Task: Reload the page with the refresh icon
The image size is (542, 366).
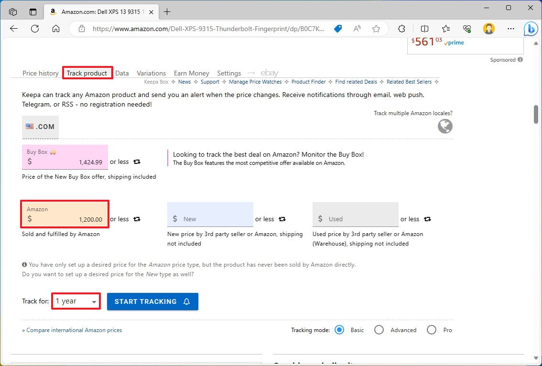Action: point(35,29)
